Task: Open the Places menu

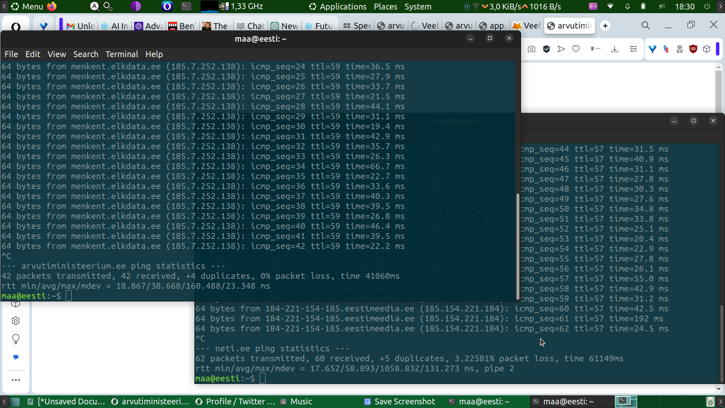Action: pos(386,6)
